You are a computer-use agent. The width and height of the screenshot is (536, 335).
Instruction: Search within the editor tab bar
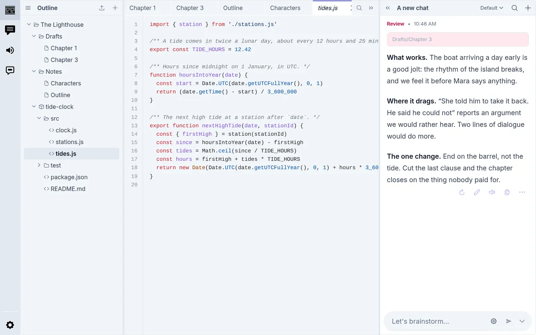coord(359,8)
